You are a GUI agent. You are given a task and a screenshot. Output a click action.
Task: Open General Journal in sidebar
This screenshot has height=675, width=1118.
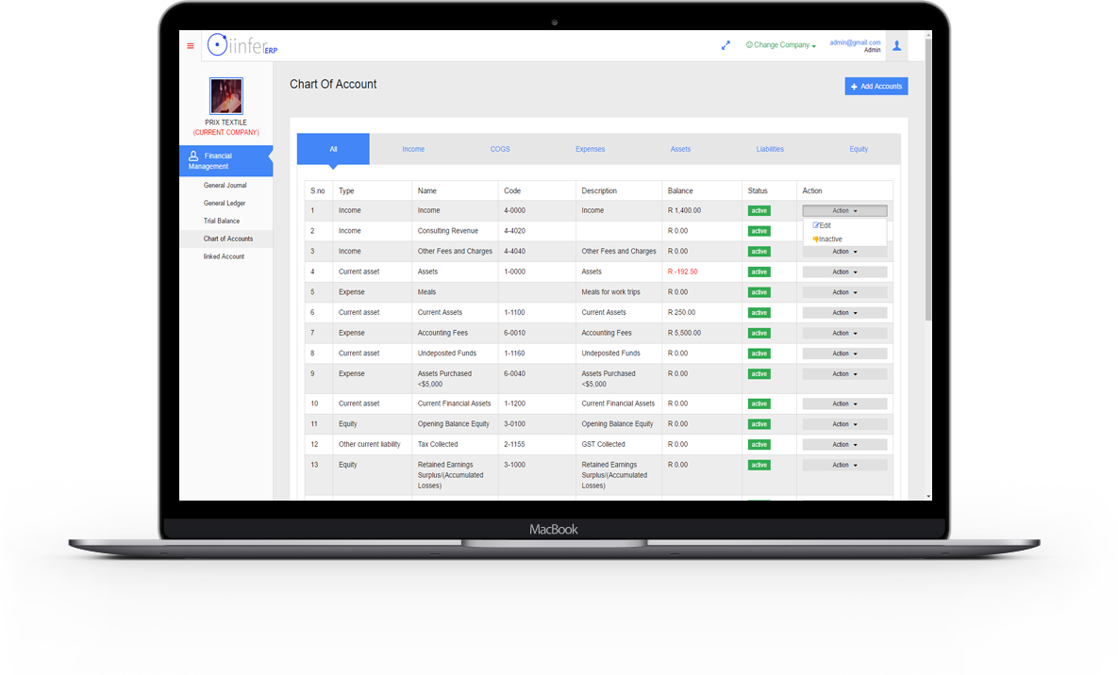click(x=225, y=186)
